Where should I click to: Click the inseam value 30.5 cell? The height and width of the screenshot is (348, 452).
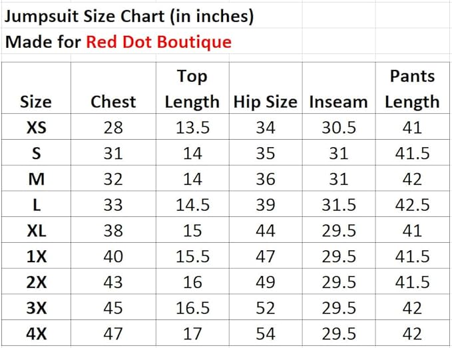click(x=338, y=128)
